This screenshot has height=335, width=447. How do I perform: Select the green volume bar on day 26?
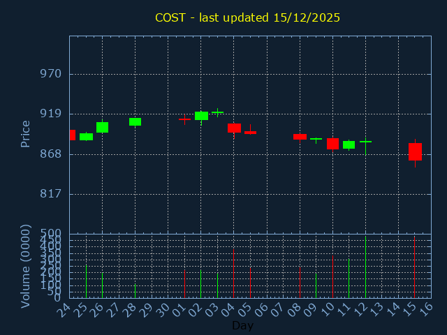tap(102, 285)
